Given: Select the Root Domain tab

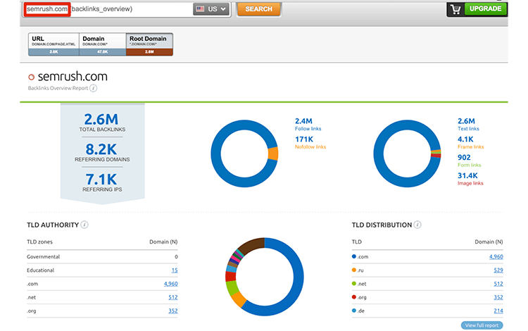Looking at the screenshot, I should (149, 44).
